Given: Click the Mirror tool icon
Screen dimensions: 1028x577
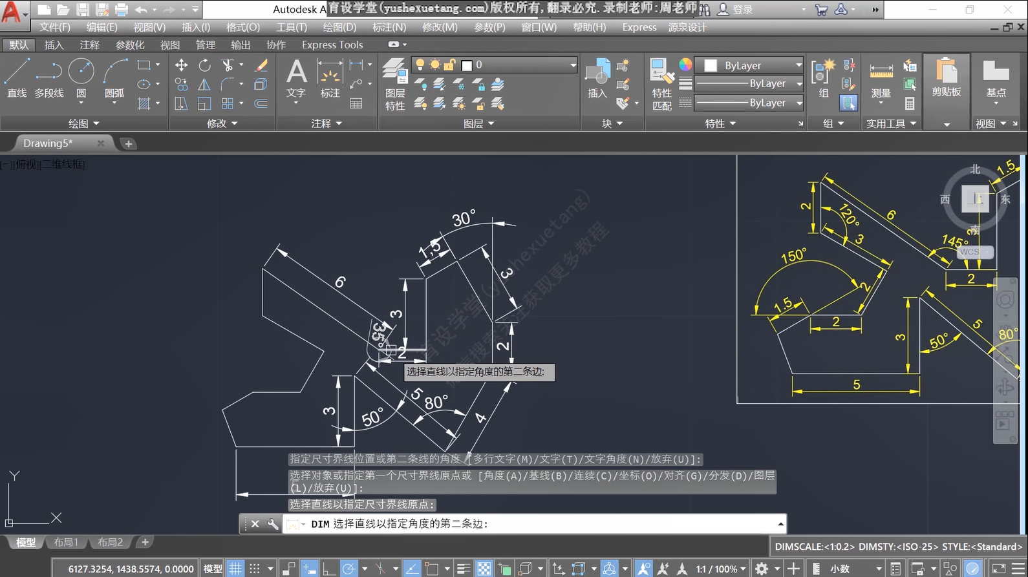Looking at the screenshot, I should [x=204, y=84].
